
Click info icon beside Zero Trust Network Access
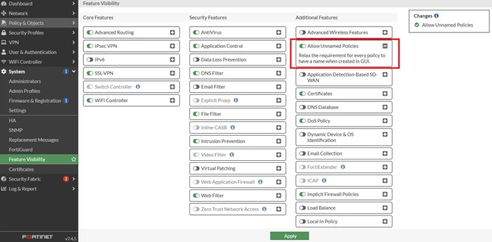pos(265,209)
